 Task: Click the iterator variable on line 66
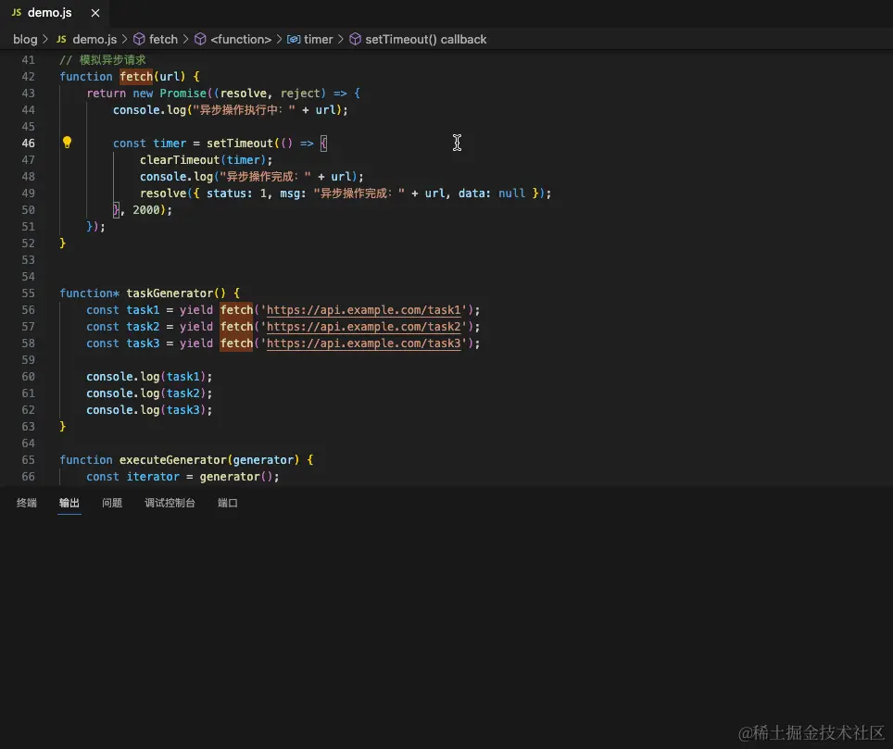[x=153, y=477]
